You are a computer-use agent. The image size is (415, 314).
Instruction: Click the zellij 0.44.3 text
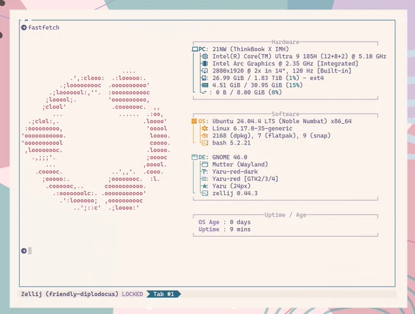point(235,193)
